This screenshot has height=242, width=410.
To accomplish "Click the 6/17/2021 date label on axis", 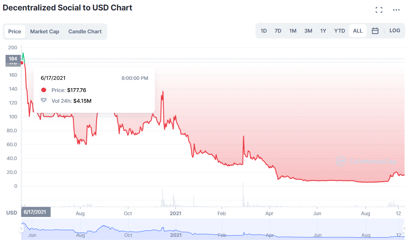I will [36, 212].
